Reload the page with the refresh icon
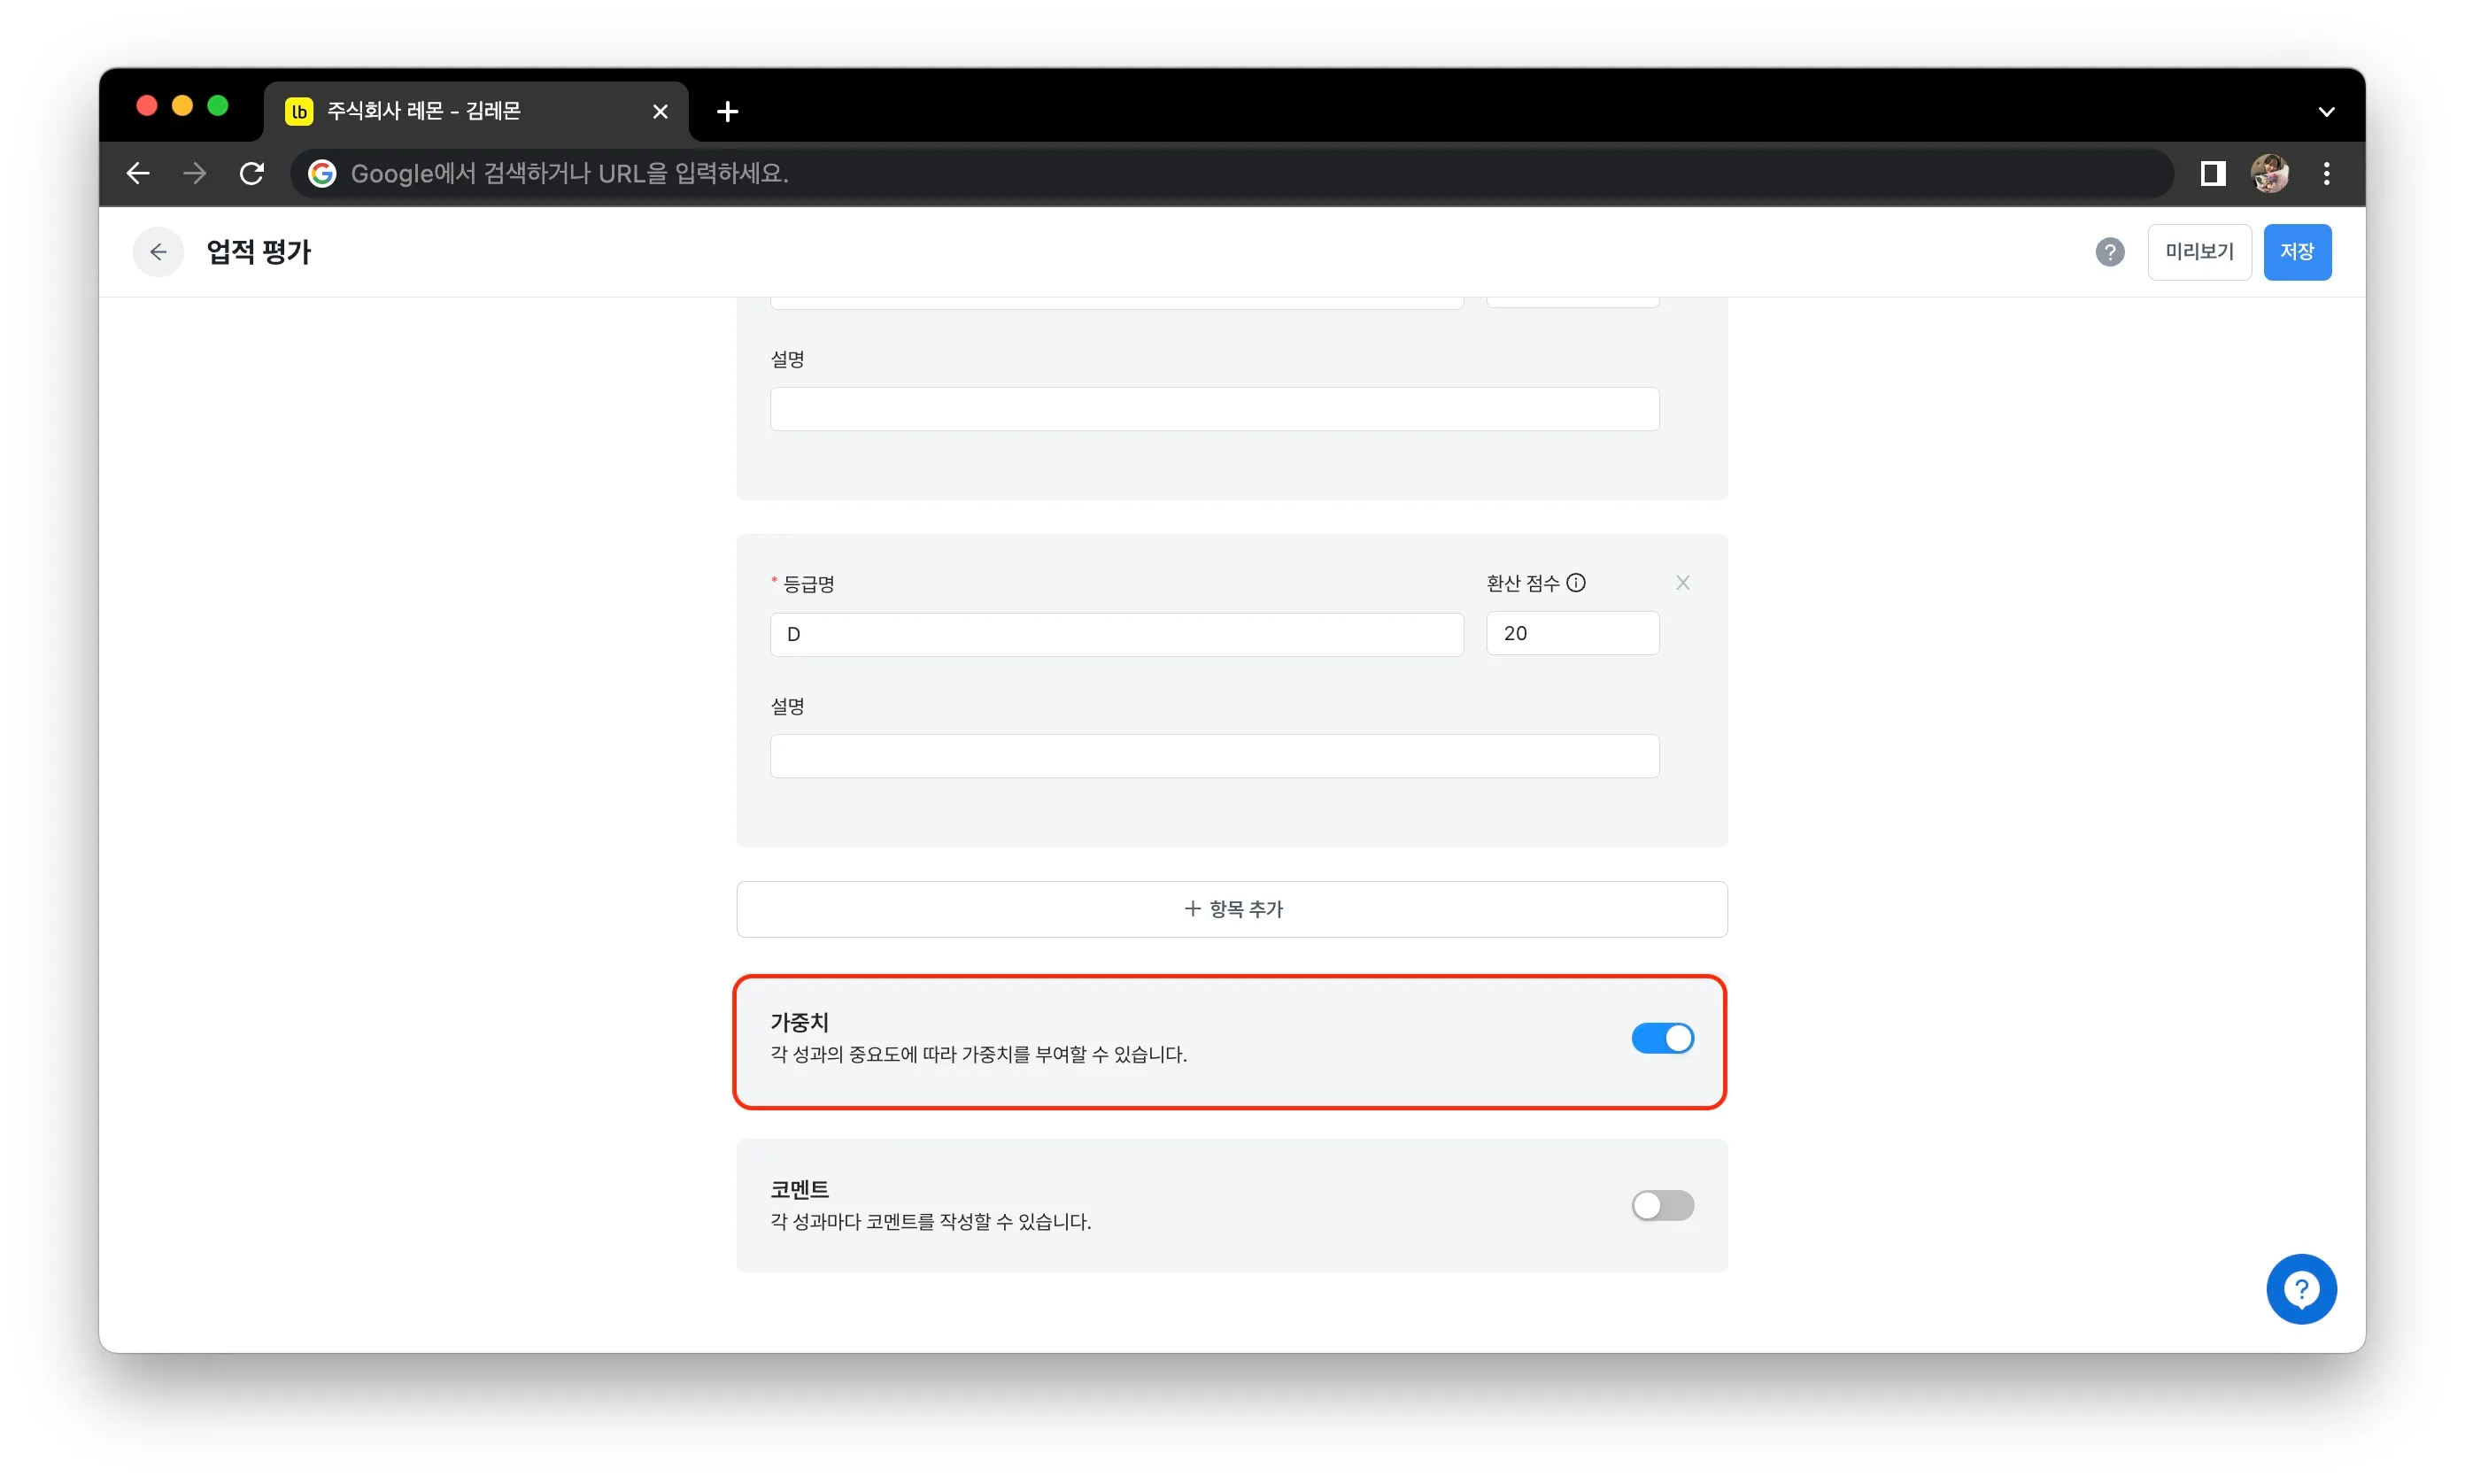The width and height of the screenshot is (2465, 1484). (252, 173)
